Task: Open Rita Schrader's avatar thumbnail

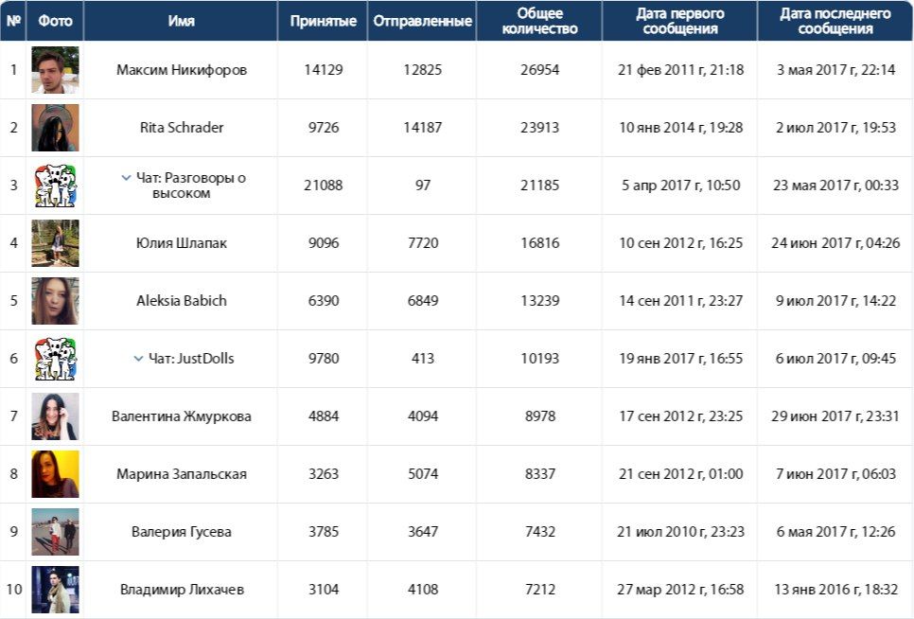Action: (x=55, y=128)
